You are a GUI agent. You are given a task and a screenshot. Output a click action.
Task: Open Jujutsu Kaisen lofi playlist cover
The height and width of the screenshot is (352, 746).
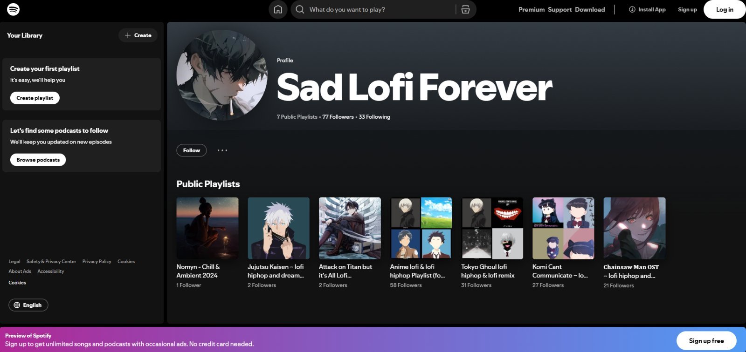click(x=278, y=228)
